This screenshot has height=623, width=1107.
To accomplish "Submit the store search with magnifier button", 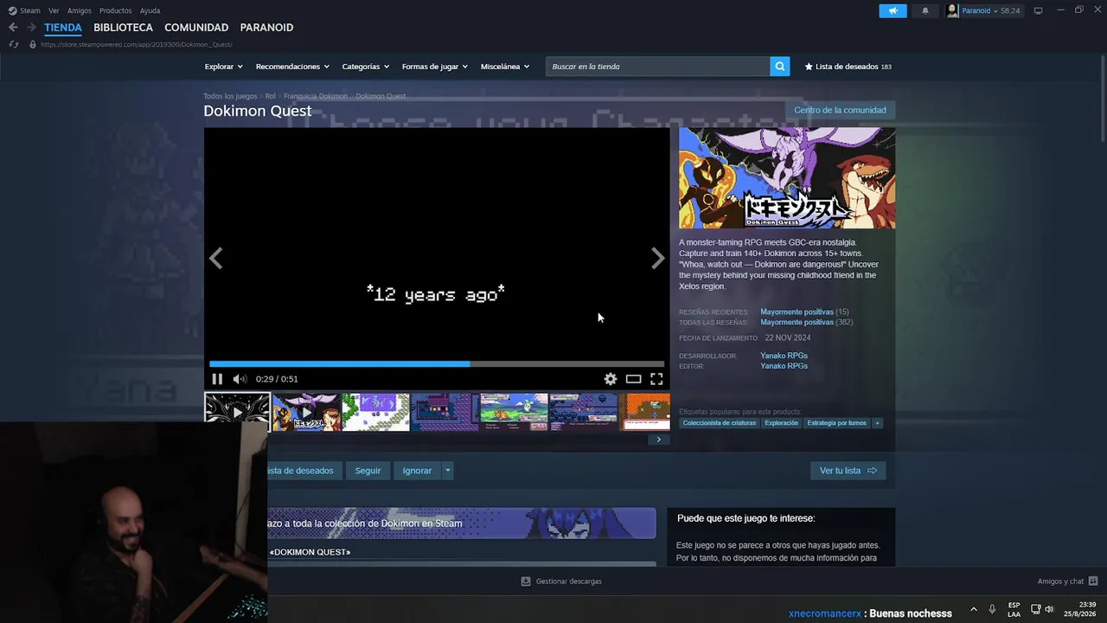I will [780, 67].
